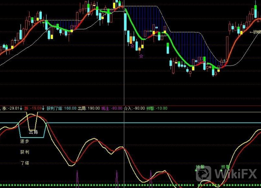Viewport: 261px width, 188px height.
Task: Click the 了结 label in the oscillator panel
Action: pos(24,162)
